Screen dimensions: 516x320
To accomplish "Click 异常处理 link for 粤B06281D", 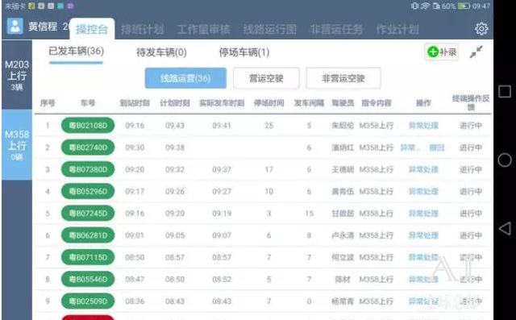I will tap(423, 235).
